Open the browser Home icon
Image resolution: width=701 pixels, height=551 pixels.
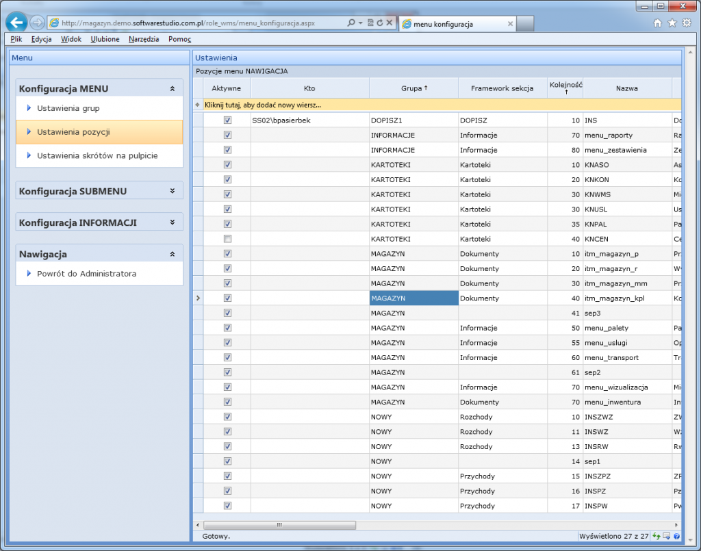click(658, 23)
